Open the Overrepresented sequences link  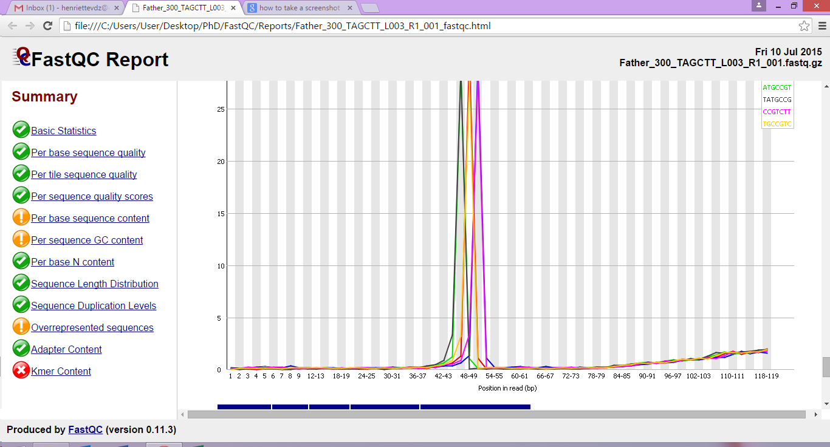click(92, 327)
